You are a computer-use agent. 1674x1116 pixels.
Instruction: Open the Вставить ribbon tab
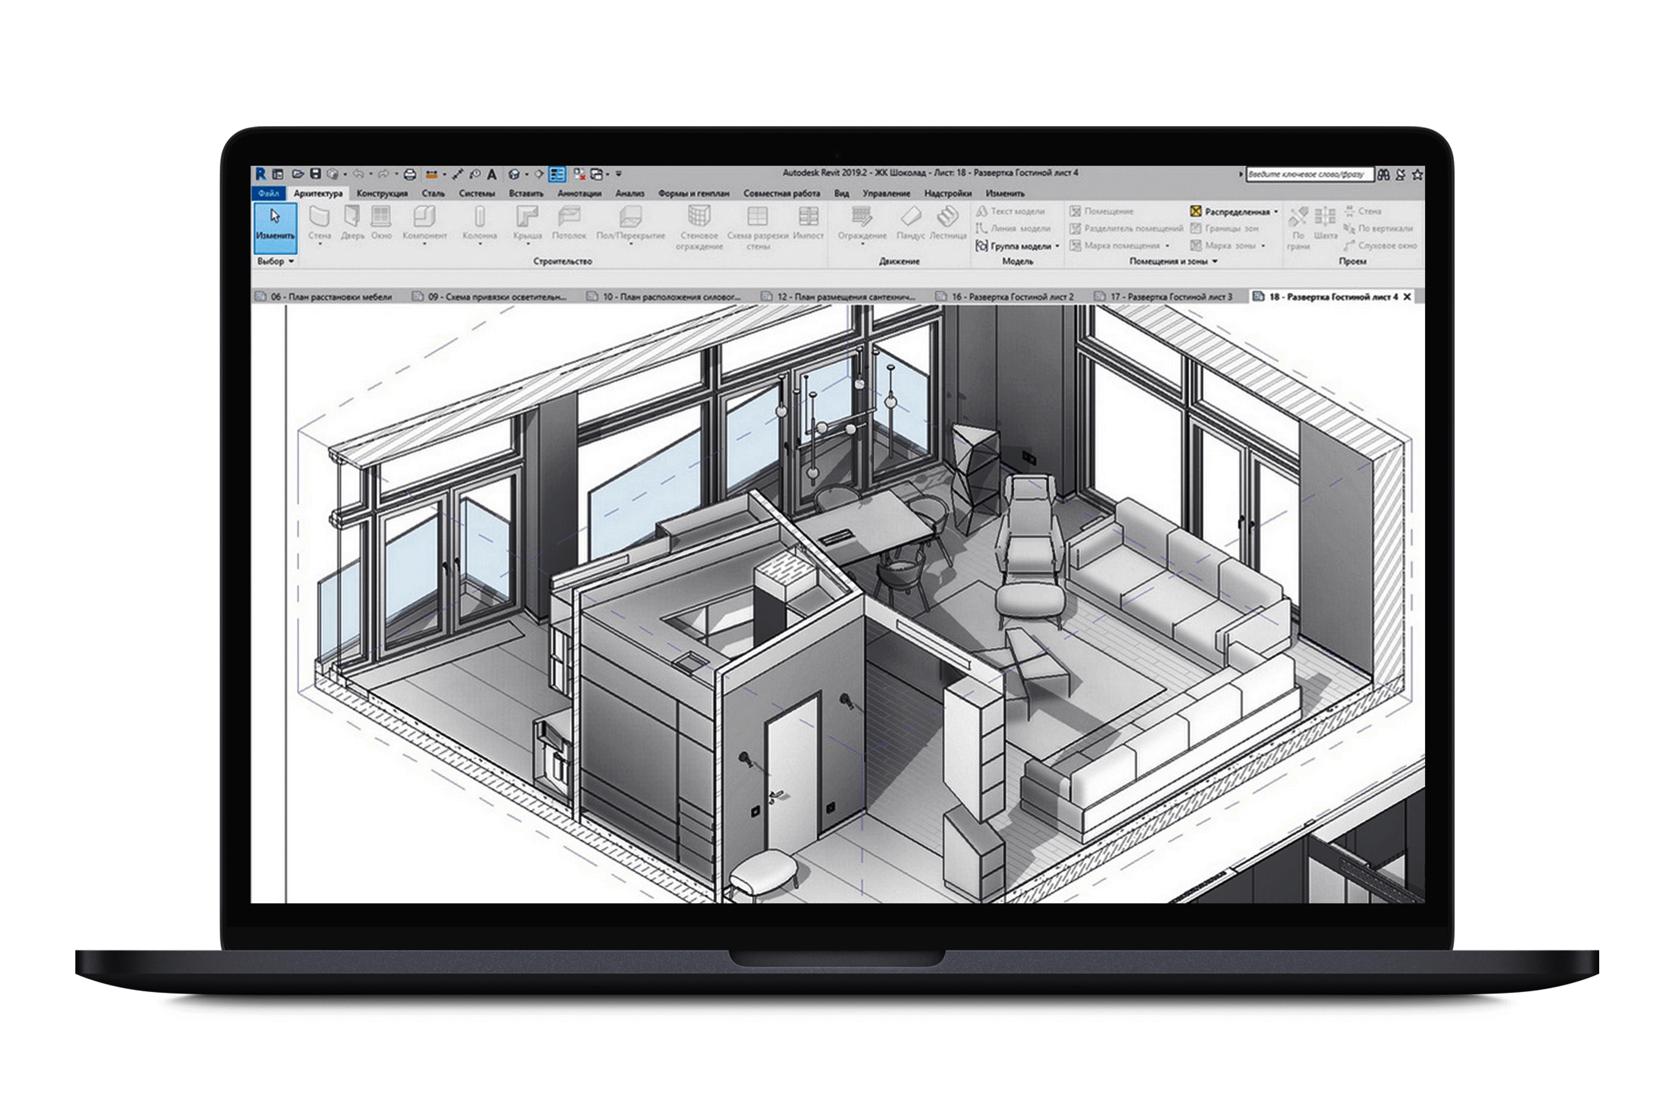[526, 193]
